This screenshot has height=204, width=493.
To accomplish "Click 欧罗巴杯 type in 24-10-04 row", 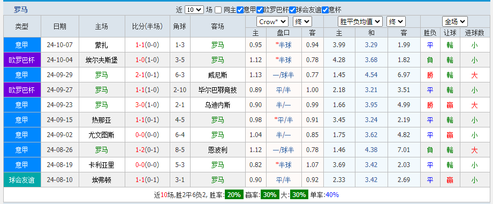I will [22, 60].
